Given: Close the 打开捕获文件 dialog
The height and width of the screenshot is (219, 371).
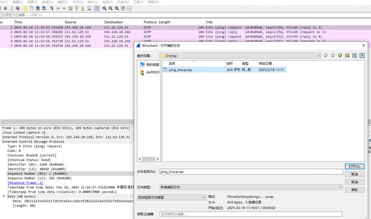Looking at the screenshot, I should click(364, 46).
